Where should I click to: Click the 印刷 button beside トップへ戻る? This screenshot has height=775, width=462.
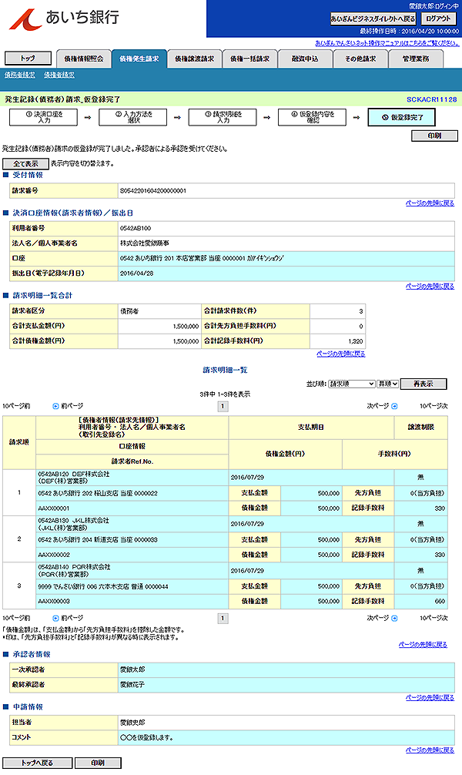98,763
